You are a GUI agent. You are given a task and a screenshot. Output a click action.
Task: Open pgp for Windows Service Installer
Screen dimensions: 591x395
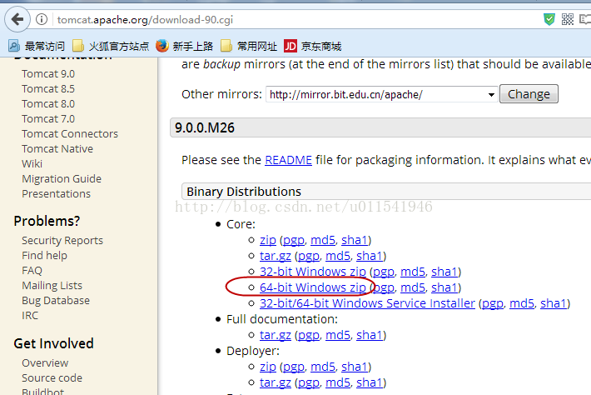493,303
